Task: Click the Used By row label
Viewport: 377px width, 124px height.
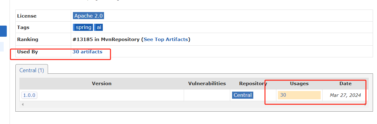Action: 27,52
